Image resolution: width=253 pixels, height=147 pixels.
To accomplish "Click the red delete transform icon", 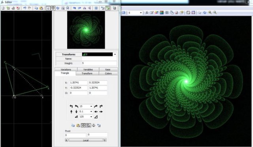I will pos(18,8).
